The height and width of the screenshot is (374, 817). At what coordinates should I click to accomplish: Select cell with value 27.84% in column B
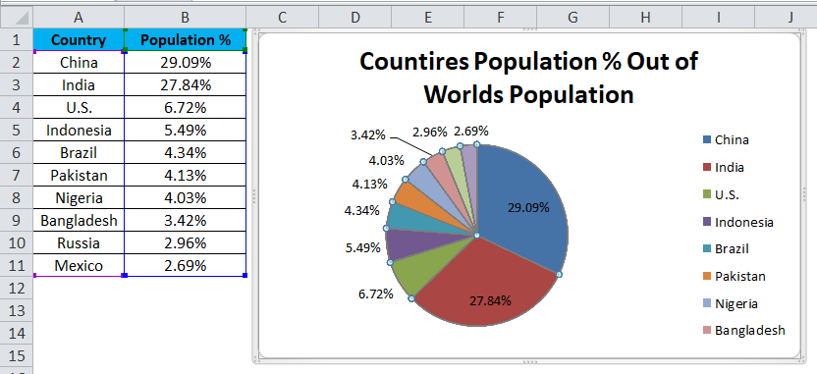(x=185, y=84)
